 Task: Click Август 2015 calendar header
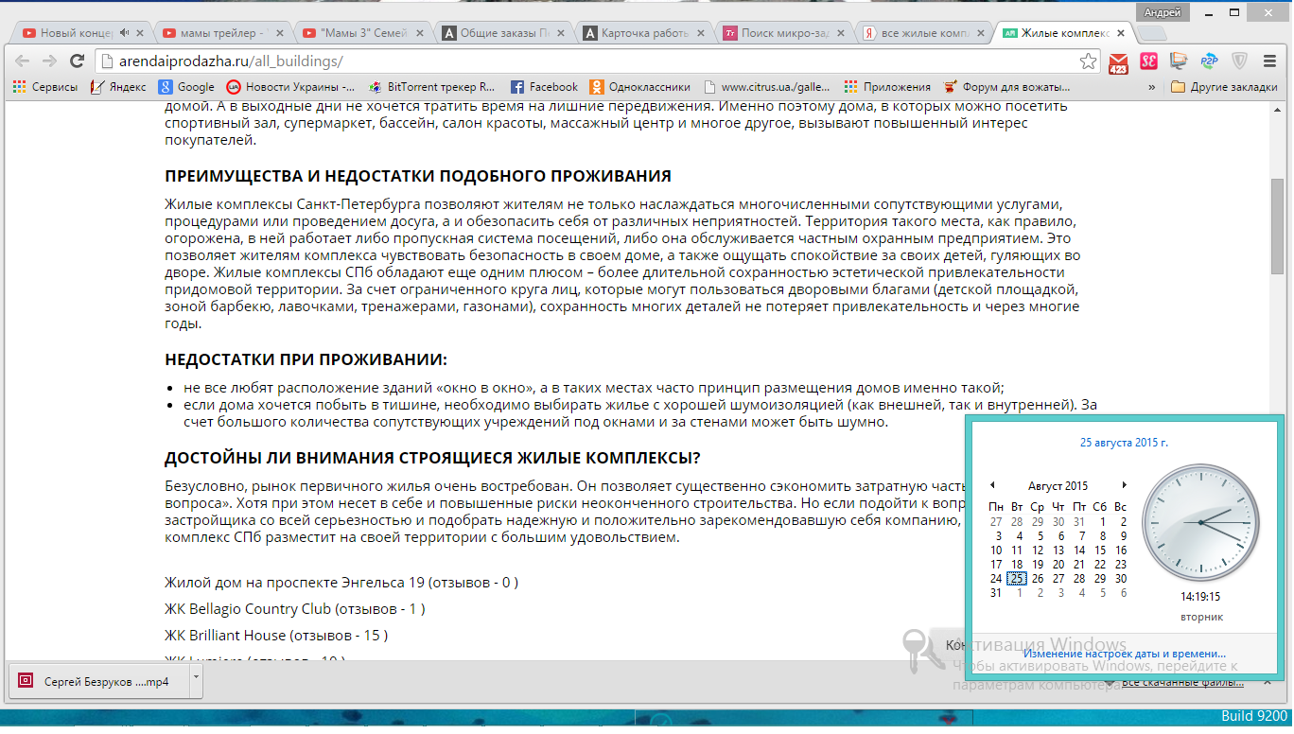tap(1058, 485)
